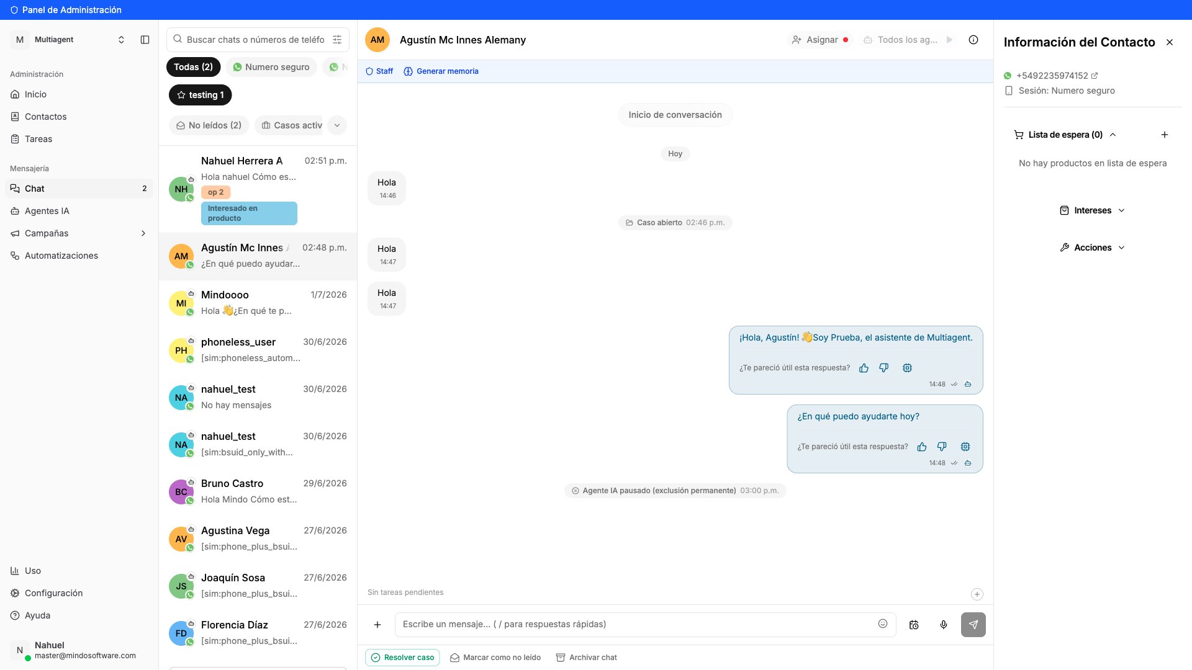Open phoneless_user conversation
The width and height of the screenshot is (1192, 670).
(258, 350)
